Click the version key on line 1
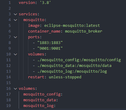 (x=27, y=3)
